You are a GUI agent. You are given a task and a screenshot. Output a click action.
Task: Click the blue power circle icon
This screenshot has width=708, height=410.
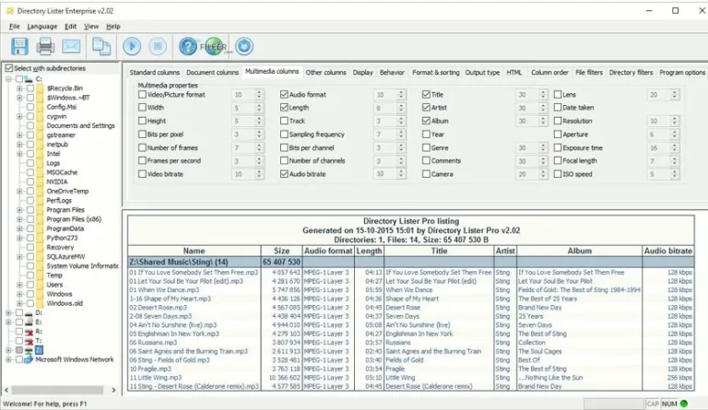point(244,46)
